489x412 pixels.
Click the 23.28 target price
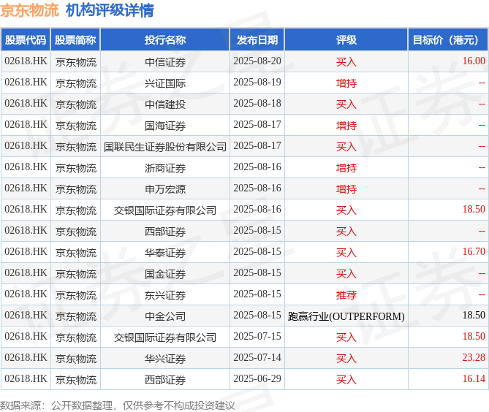[474, 357]
